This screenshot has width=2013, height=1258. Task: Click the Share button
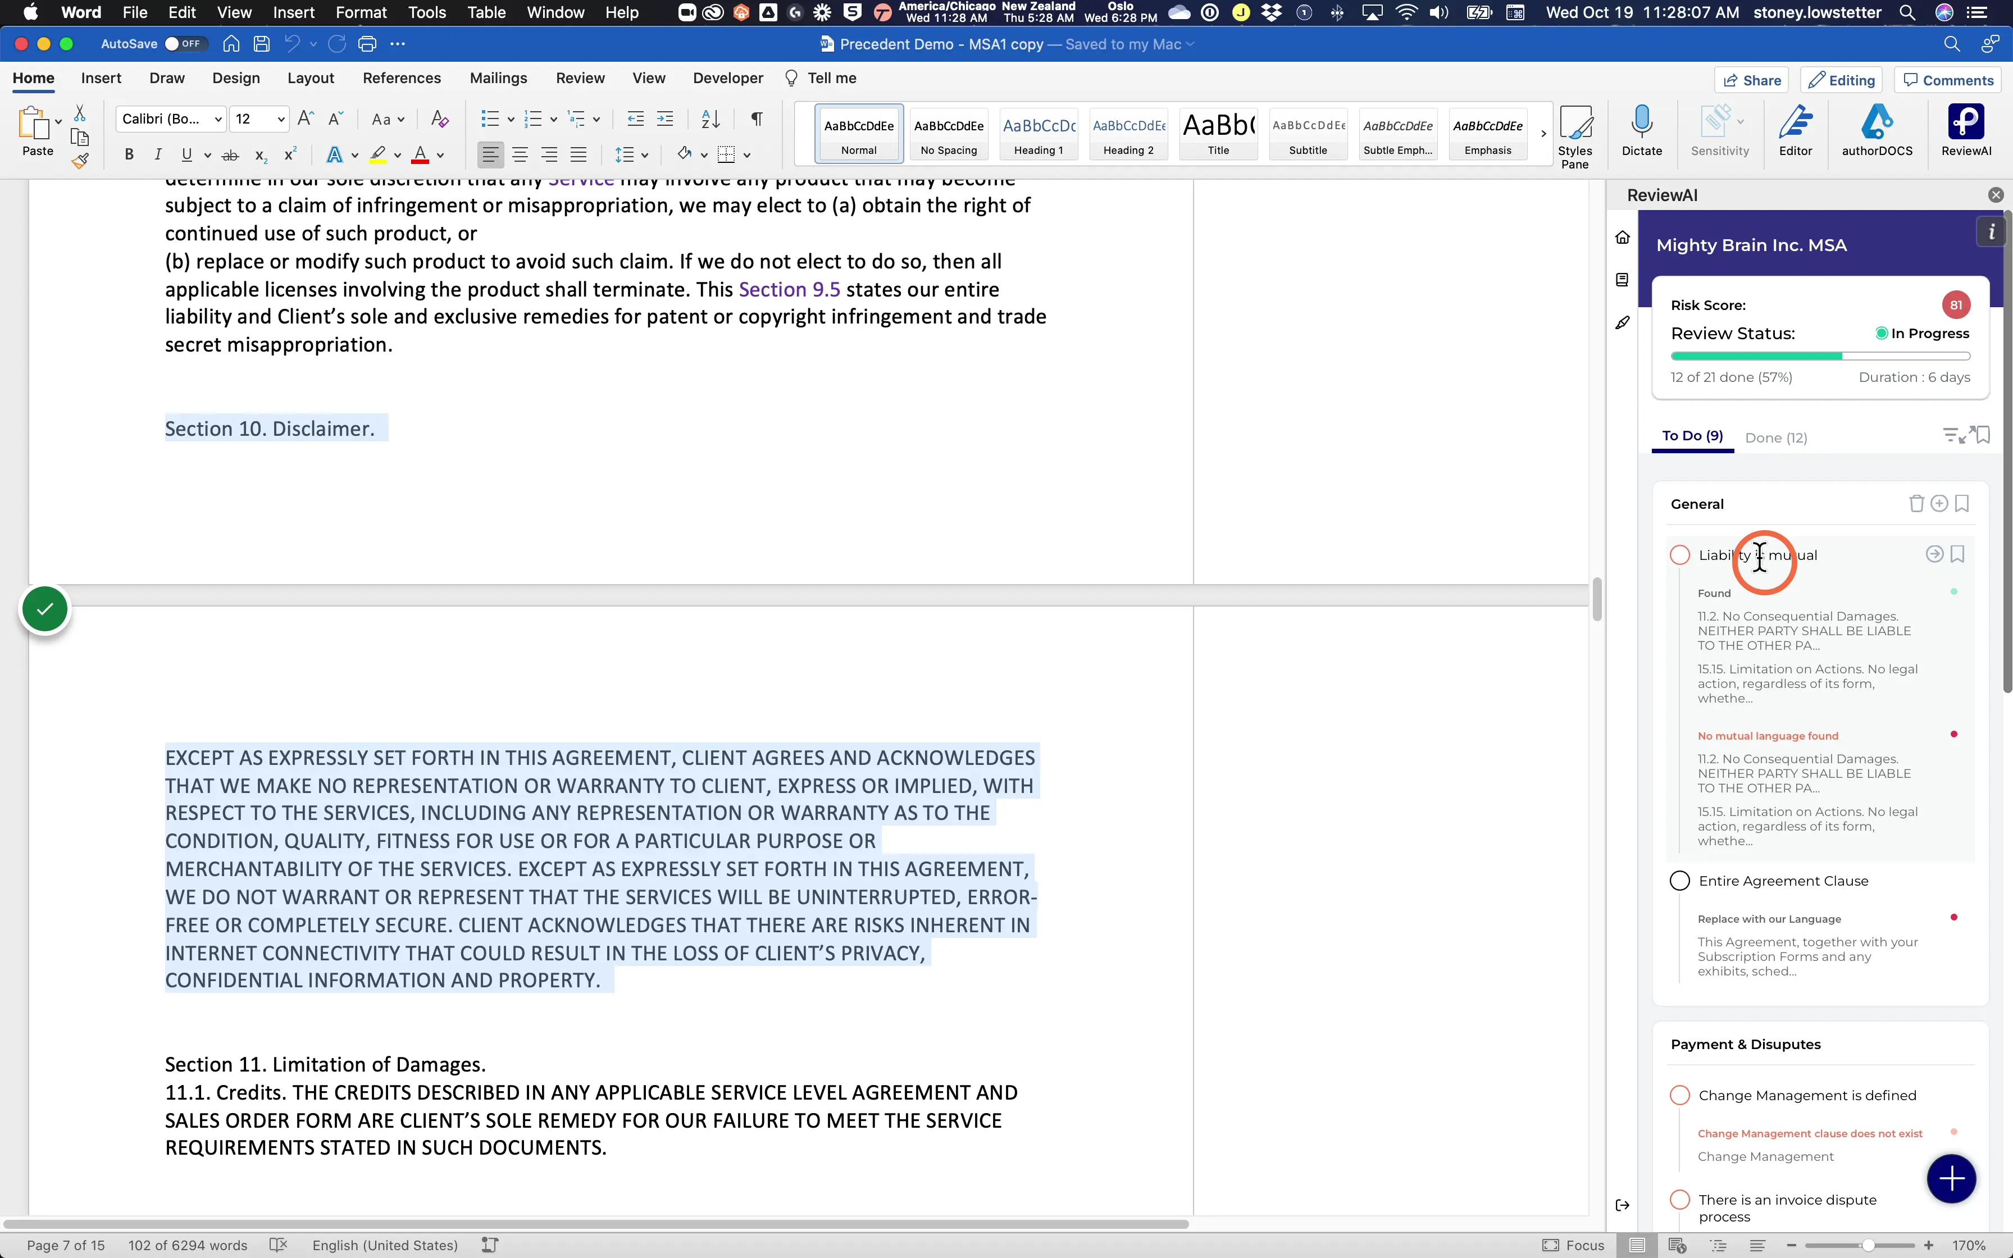[x=1751, y=80]
